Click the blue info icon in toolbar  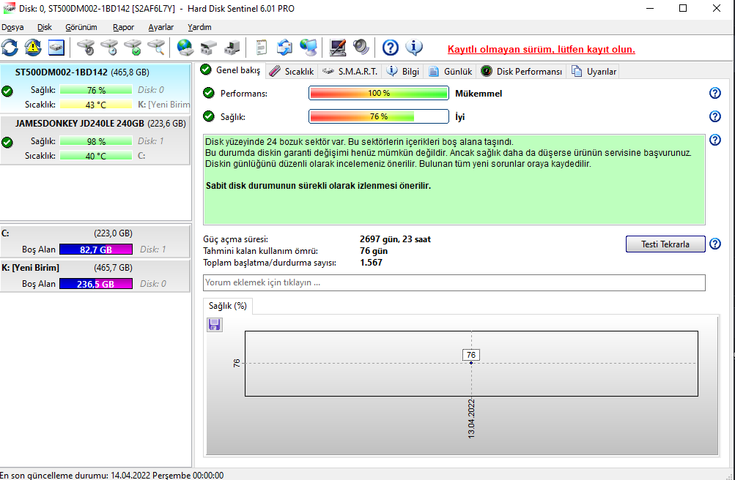(414, 48)
